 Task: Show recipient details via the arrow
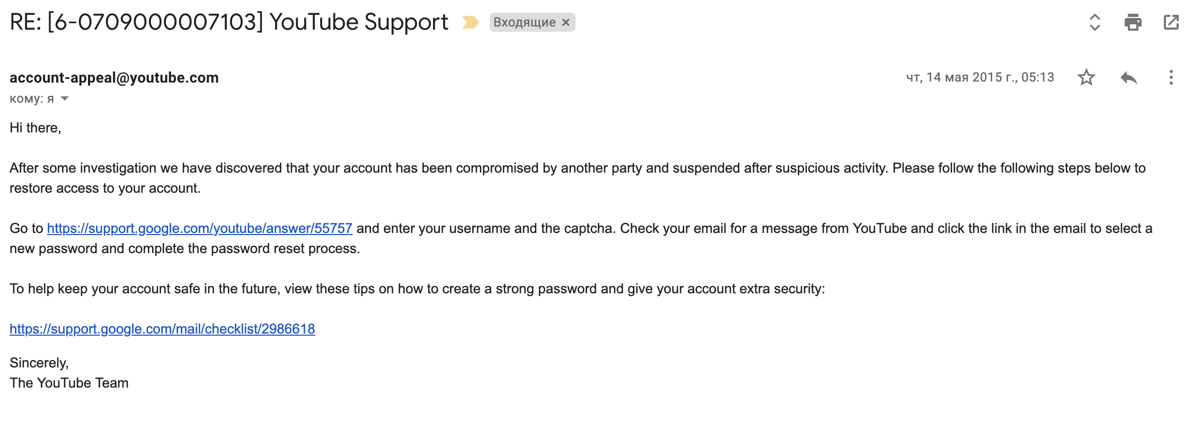[65, 98]
